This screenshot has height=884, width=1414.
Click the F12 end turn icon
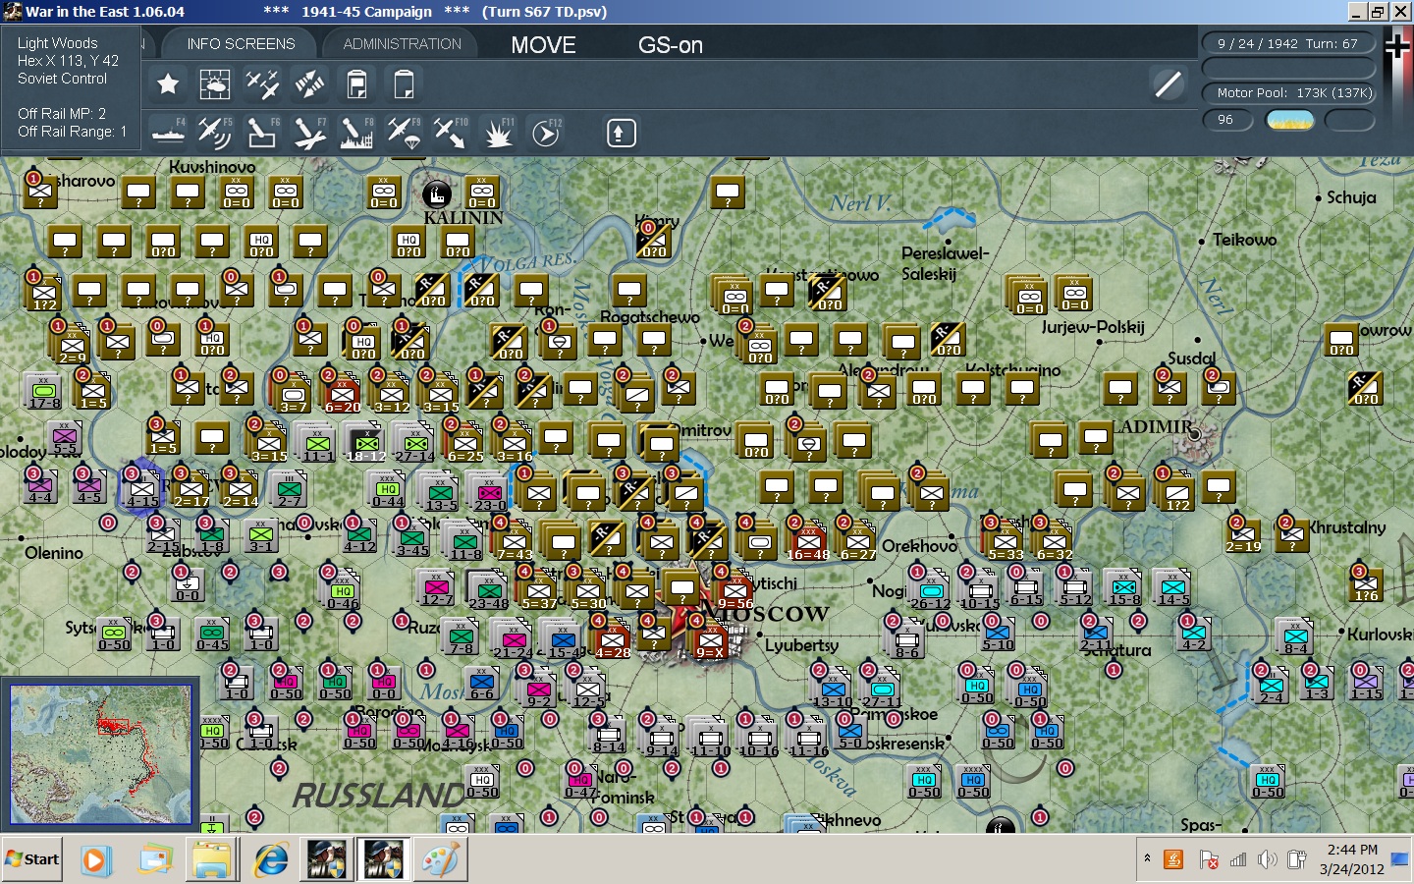click(545, 133)
